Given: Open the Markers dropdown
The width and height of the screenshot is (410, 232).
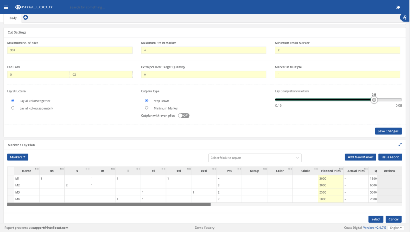Looking at the screenshot, I should tap(17, 157).
